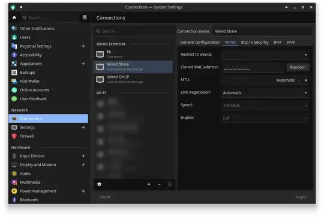Select the Connections sidebar icon

pyautogui.click(x=14, y=118)
